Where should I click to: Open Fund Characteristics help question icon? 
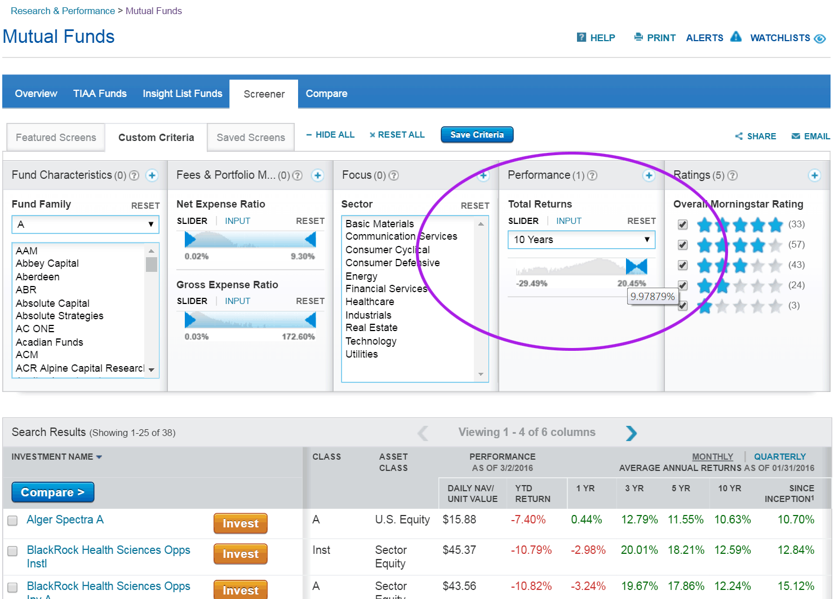134,175
